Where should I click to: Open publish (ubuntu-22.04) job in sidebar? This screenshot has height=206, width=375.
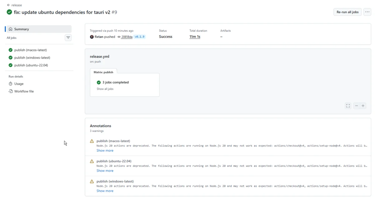[x=31, y=65]
